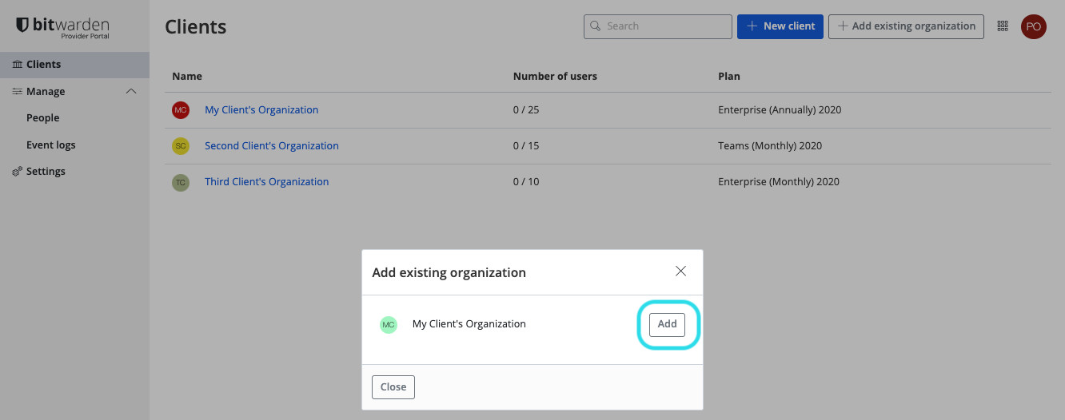Focus the Search clients field
Screen dimensions: 1065x420
(x=665, y=26)
